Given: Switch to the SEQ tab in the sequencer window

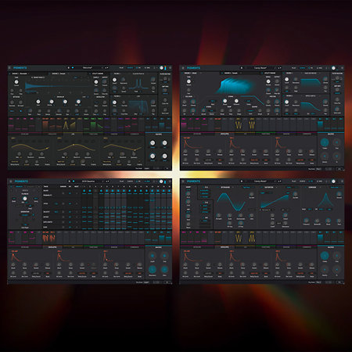Looking at the screenshot, I should pos(147,181).
